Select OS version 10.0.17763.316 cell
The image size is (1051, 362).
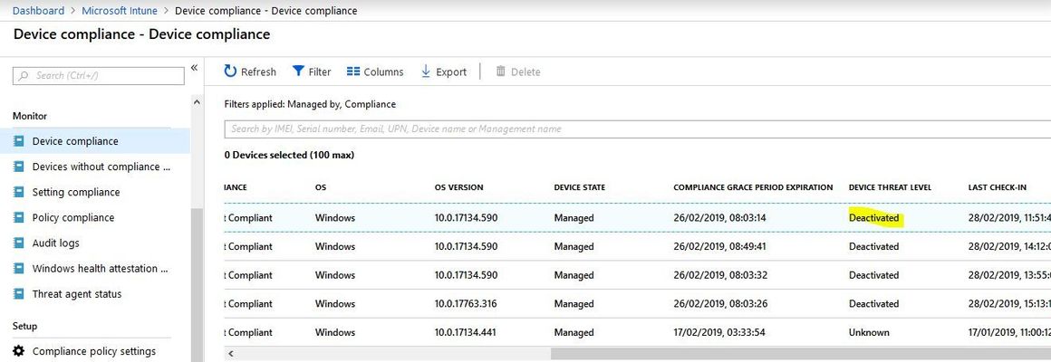pyautogui.click(x=465, y=304)
